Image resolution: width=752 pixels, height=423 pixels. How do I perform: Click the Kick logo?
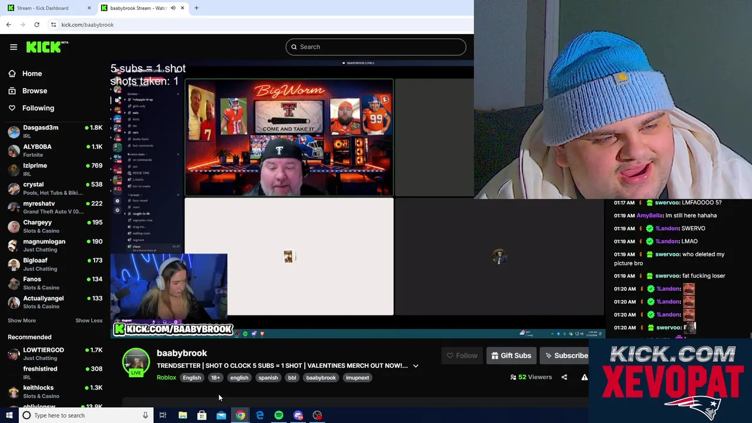(47, 47)
